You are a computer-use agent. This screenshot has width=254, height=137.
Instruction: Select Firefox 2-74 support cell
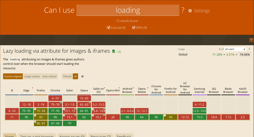41,104
